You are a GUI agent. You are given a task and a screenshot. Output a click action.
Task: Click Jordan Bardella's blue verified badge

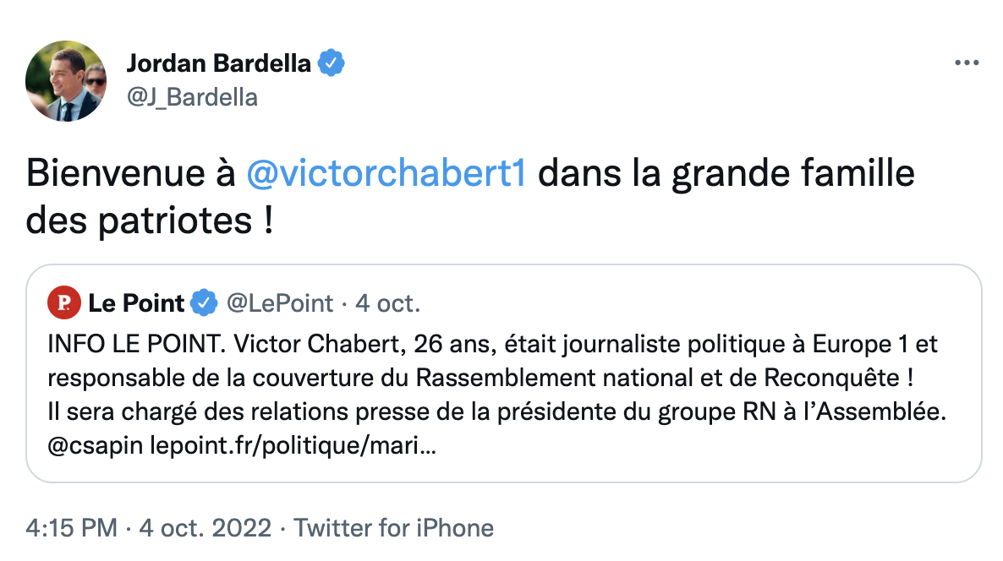click(331, 63)
